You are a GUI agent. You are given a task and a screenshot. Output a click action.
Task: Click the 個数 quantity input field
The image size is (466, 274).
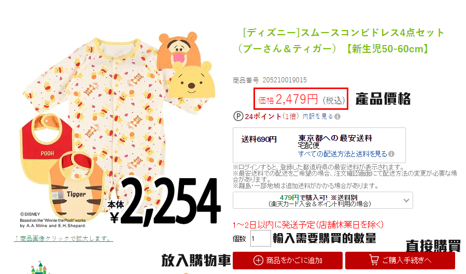pyautogui.click(x=260, y=238)
